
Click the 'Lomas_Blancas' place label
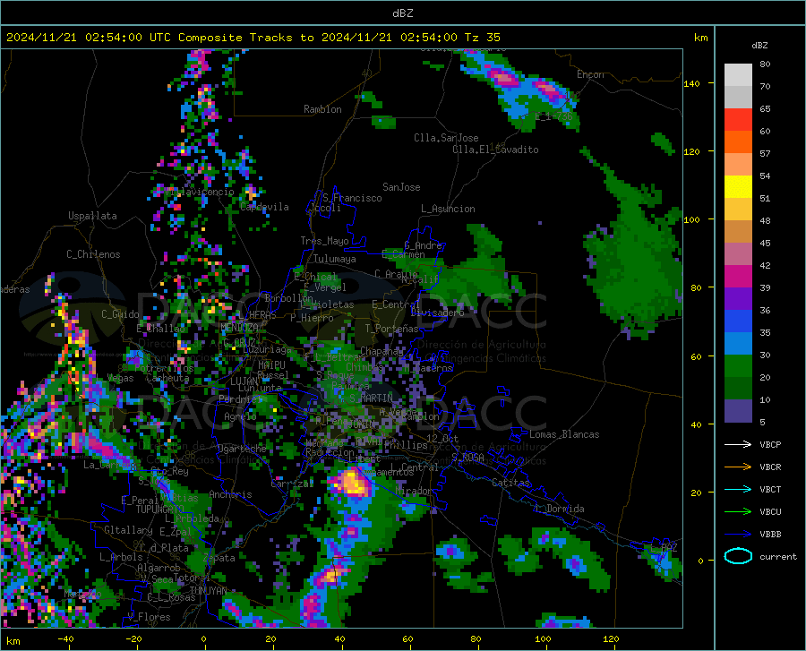pos(564,434)
